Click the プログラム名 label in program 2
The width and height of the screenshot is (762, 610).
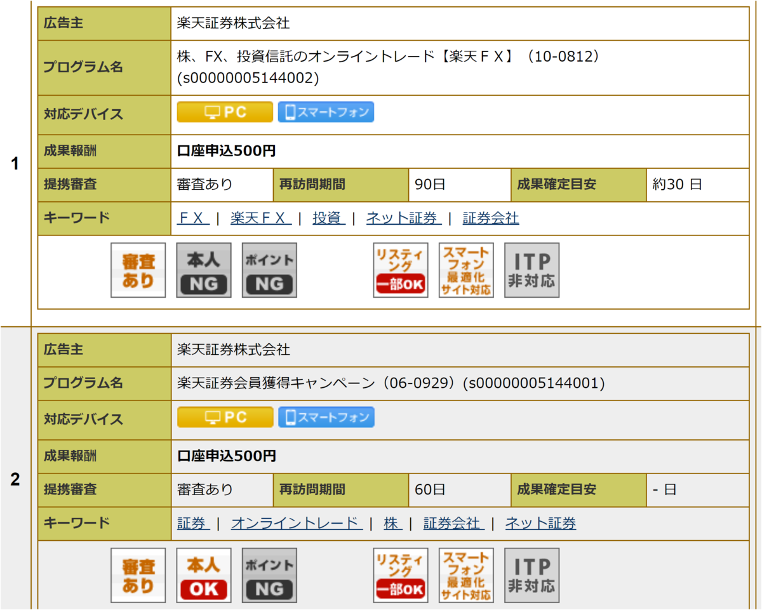click(x=83, y=383)
